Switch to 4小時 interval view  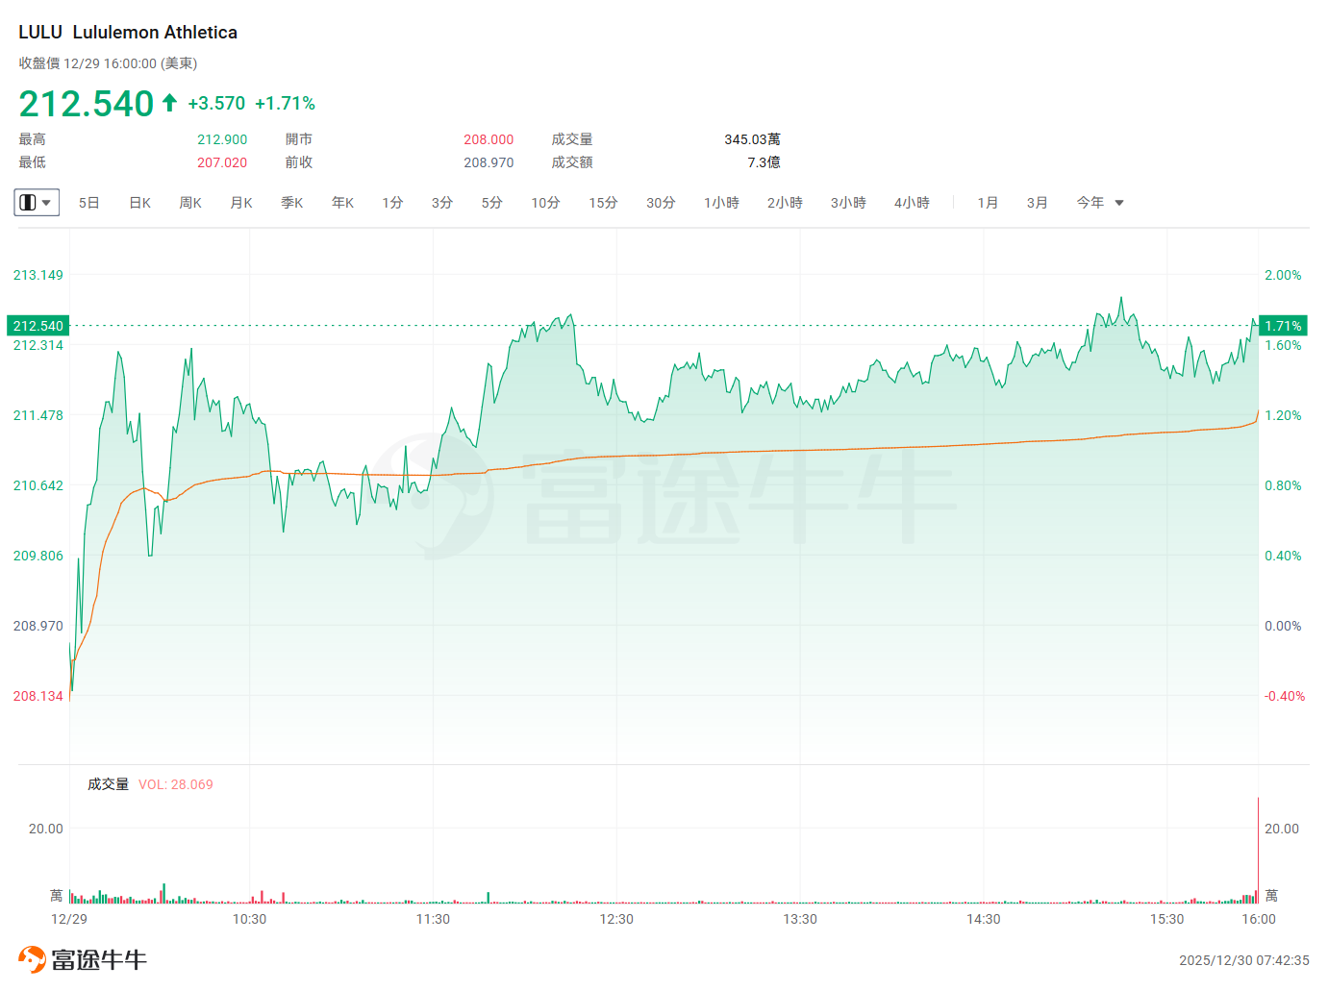point(912,203)
